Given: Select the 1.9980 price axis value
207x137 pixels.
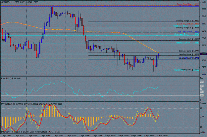Looking at the screenshot, I should click(x=203, y=9).
